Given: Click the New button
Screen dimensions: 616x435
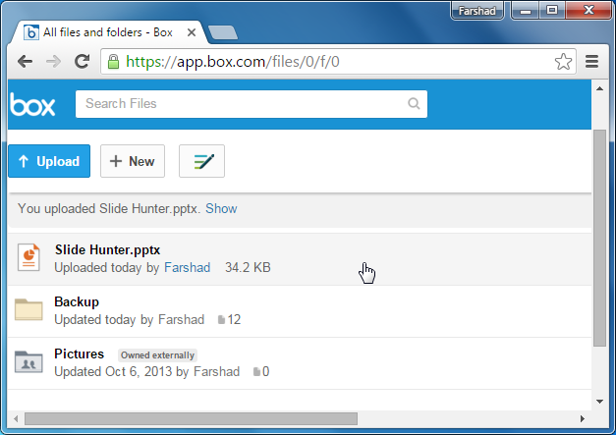Looking at the screenshot, I should [x=133, y=162].
